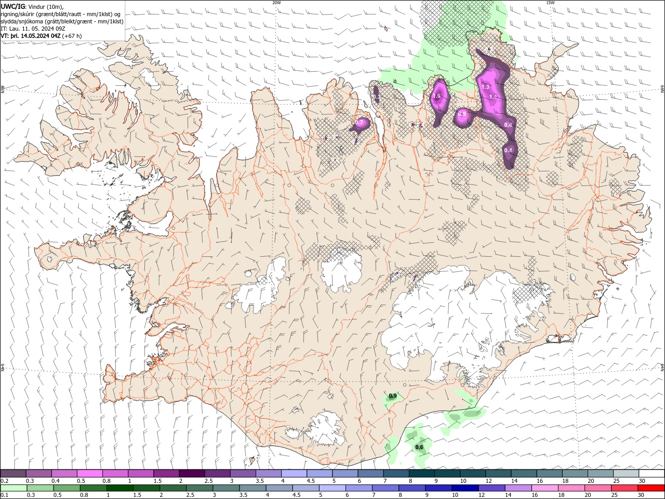665x499 pixels.
Task: Click the dark mauve 0.2 swatch in upper legend
Action: click(13, 474)
